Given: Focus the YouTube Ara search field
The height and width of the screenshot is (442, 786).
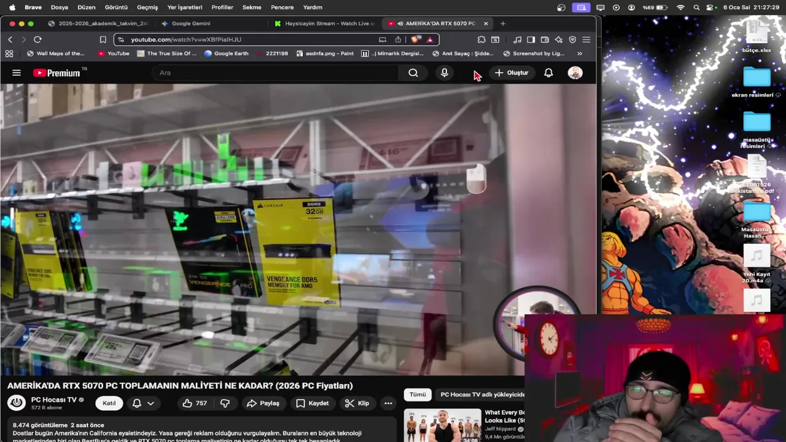Looking at the screenshot, I should click(276, 72).
